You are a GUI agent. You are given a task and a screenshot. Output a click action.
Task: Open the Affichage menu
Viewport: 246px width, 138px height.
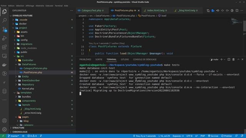pyautogui.click(x=30, y=6)
